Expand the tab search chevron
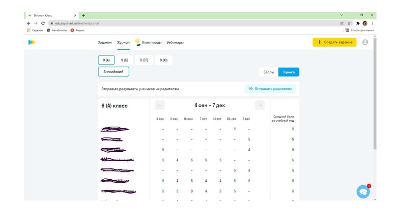Screen dimensions: 393x221 pos(341,15)
